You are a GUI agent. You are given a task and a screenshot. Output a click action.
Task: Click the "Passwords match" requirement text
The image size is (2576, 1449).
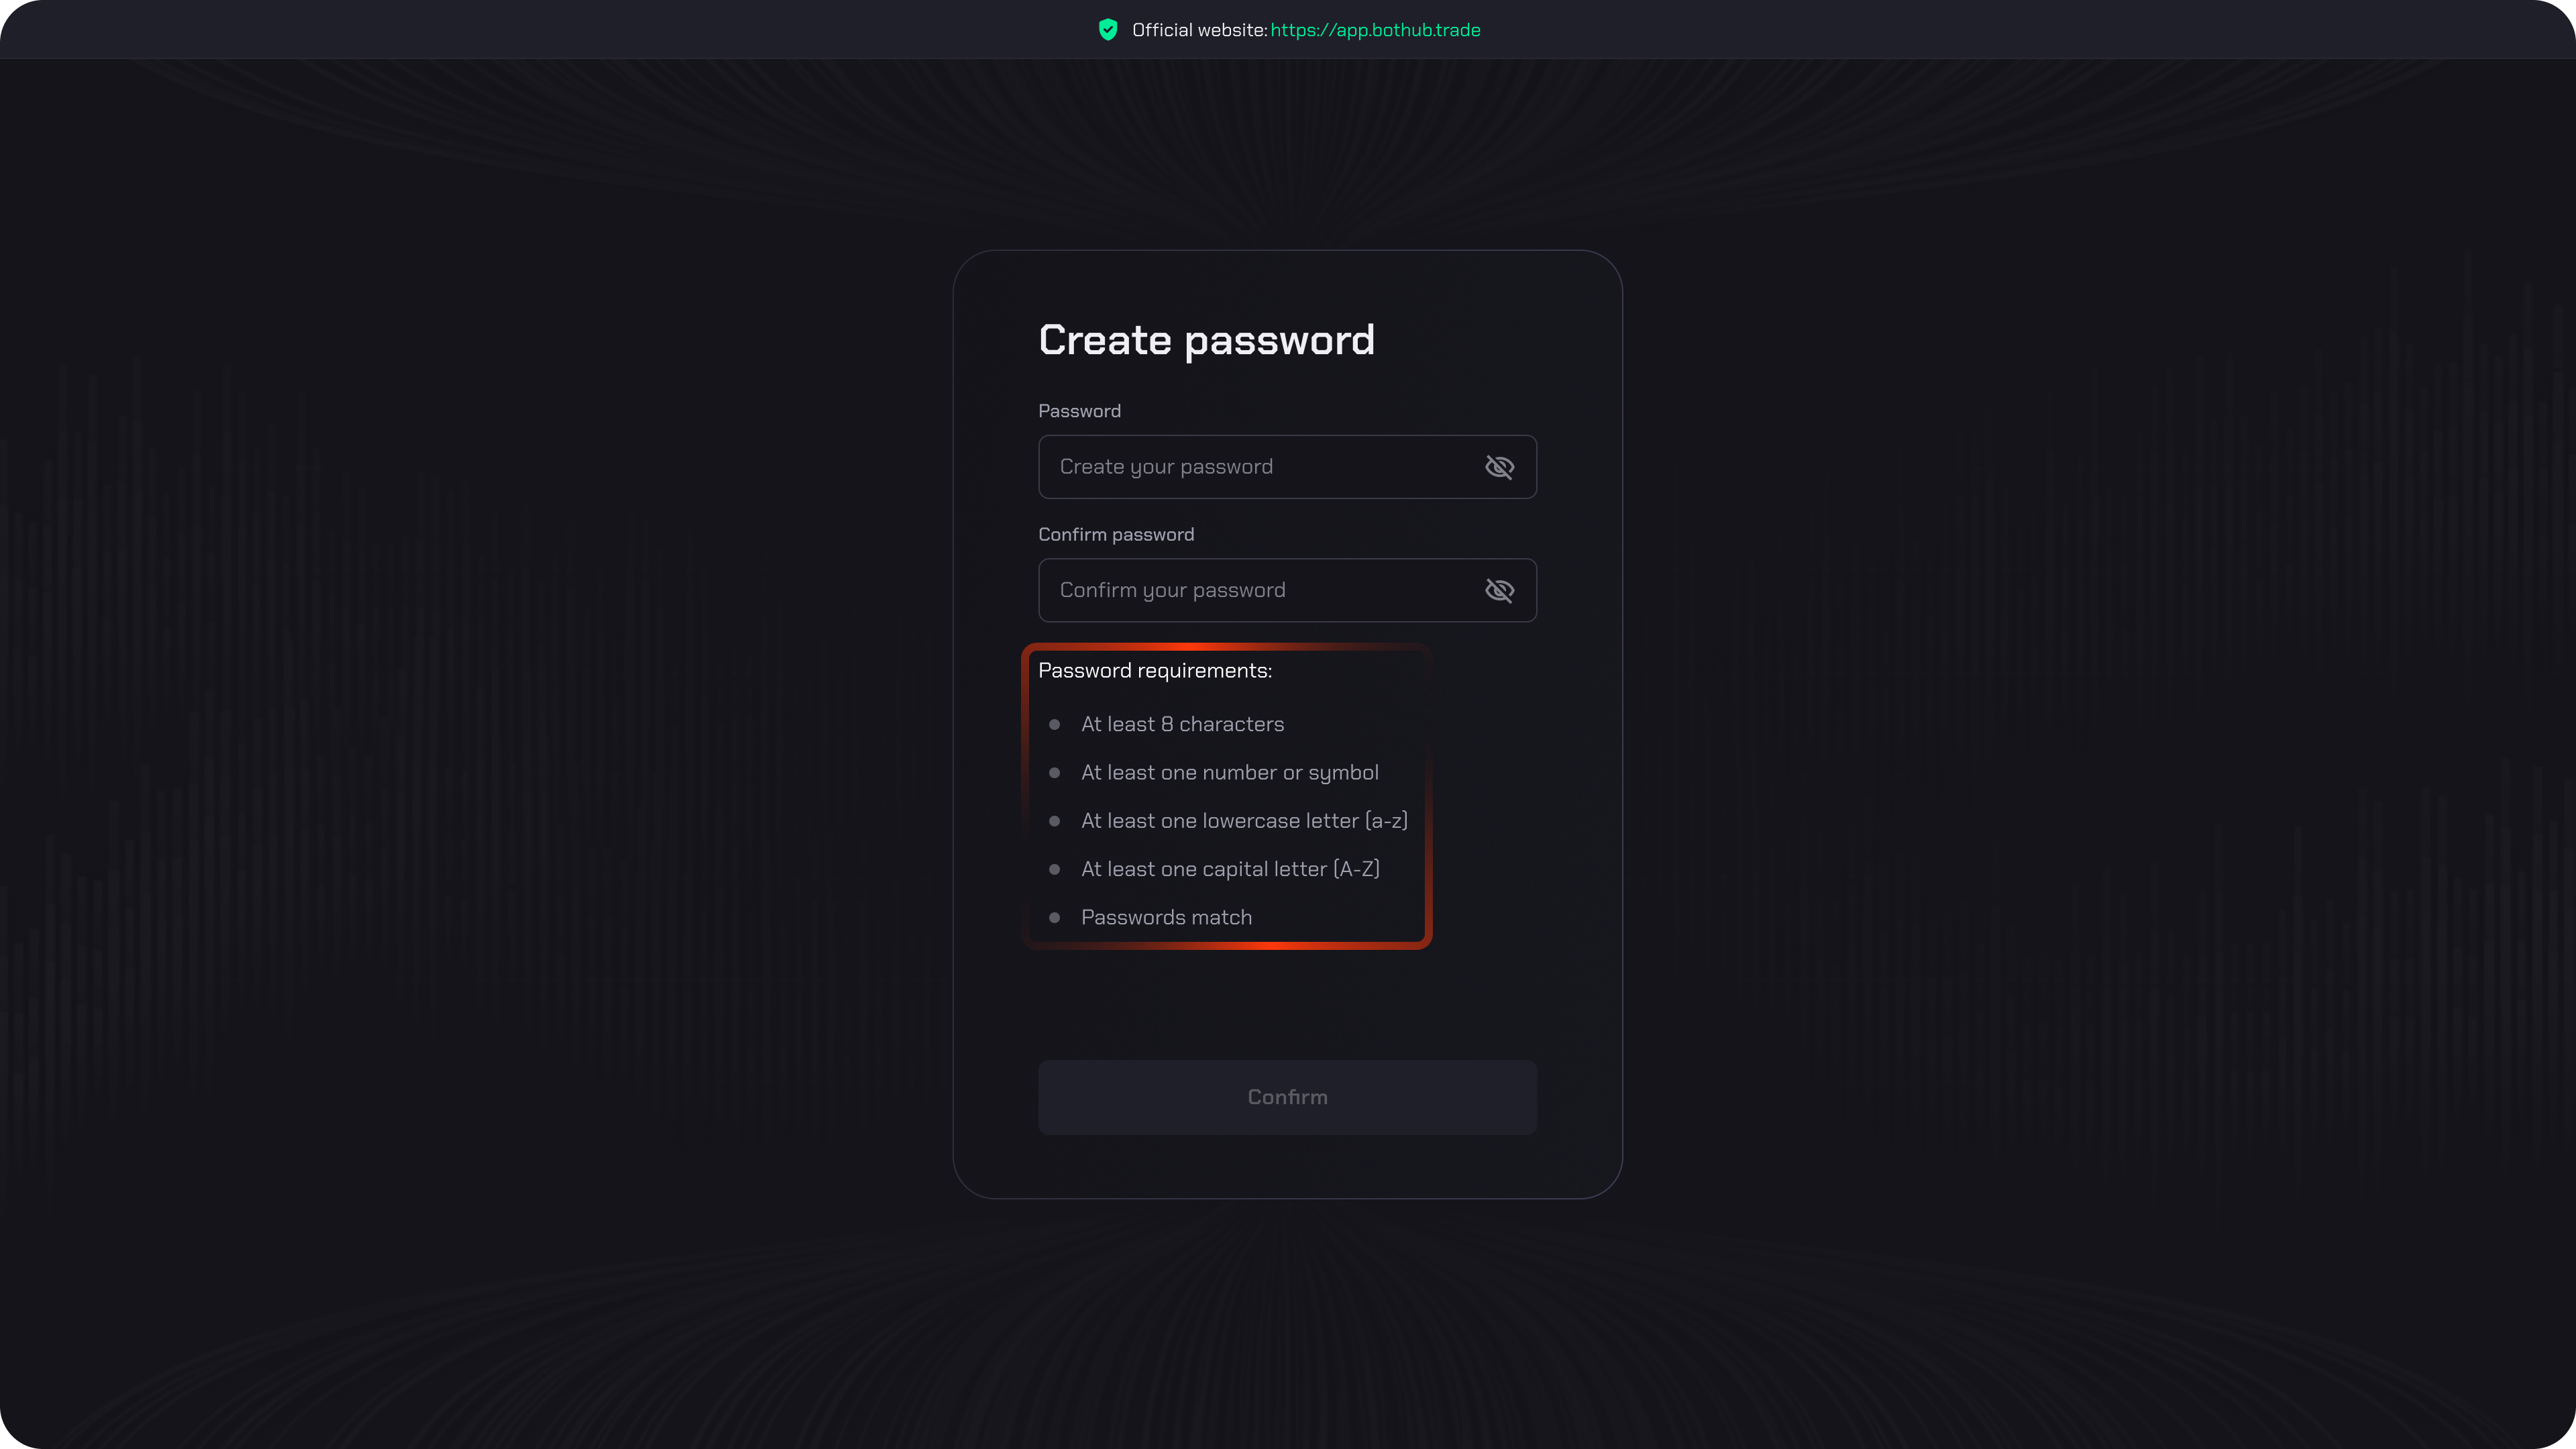1166,917
